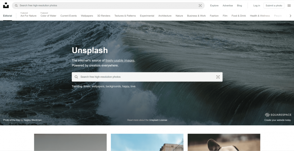Open the dog photo thumbnail
This screenshot has width=294, height=151.
224,142
